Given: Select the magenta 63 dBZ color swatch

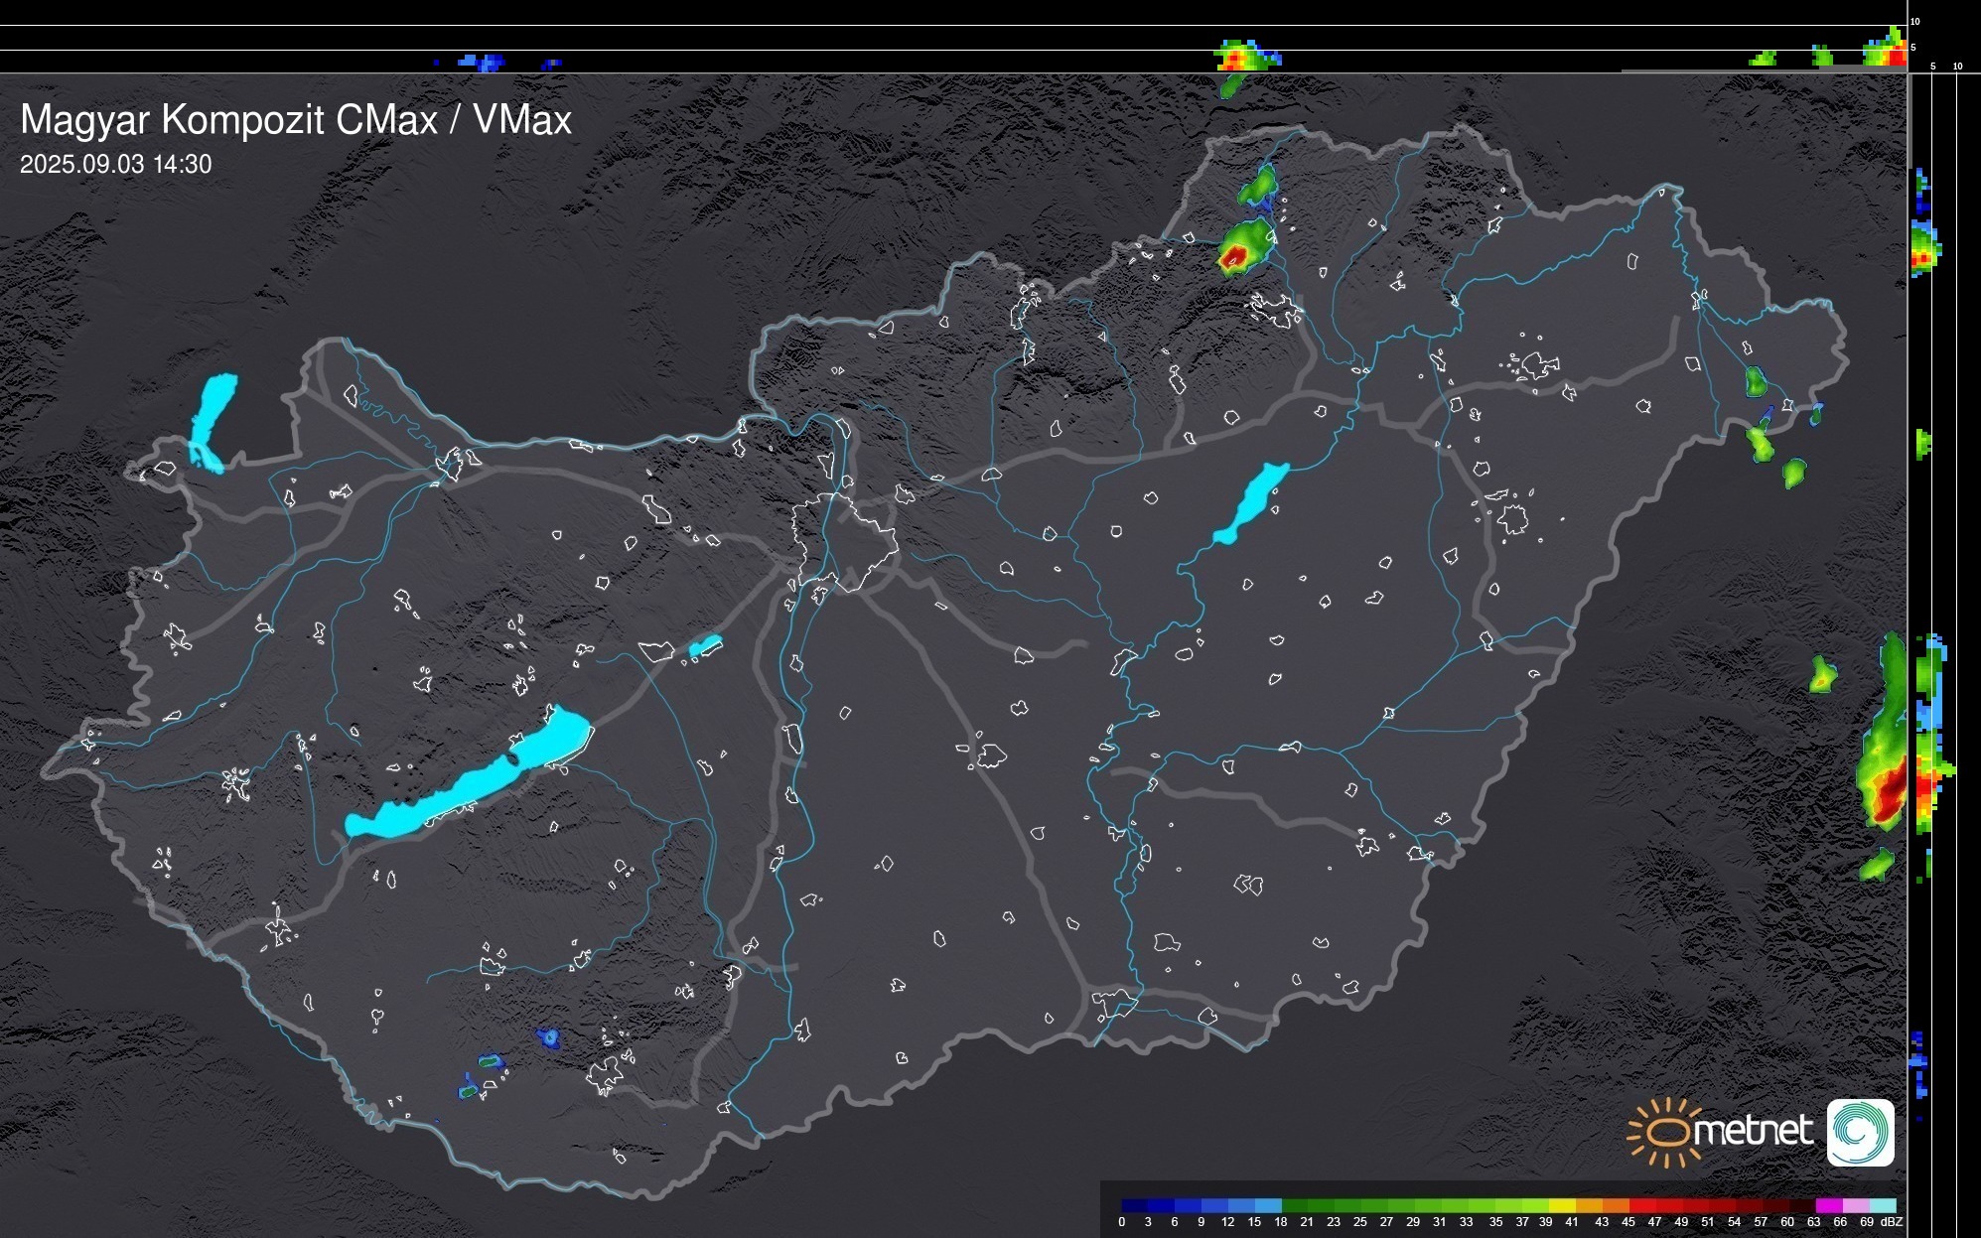Looking at the screenshot, I should coord(1828,1205).
